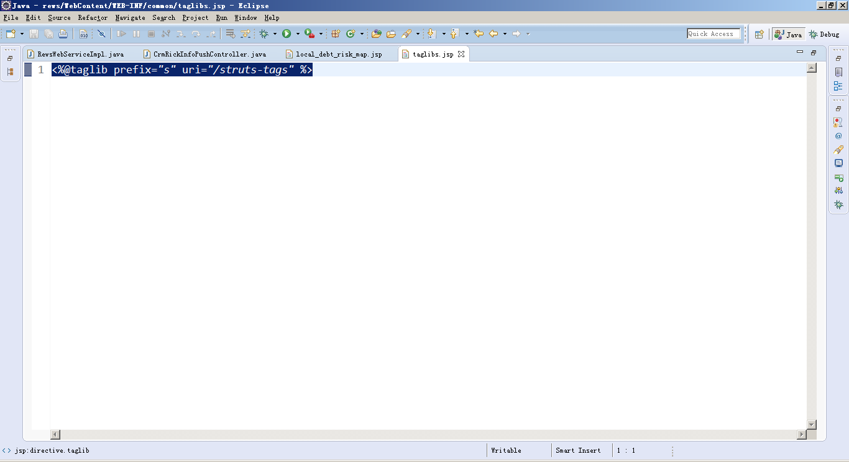The height and width of the screenshot is (462, 849).
Task: Click the Last Edit Location icon
Action: (x=479, y=34)
